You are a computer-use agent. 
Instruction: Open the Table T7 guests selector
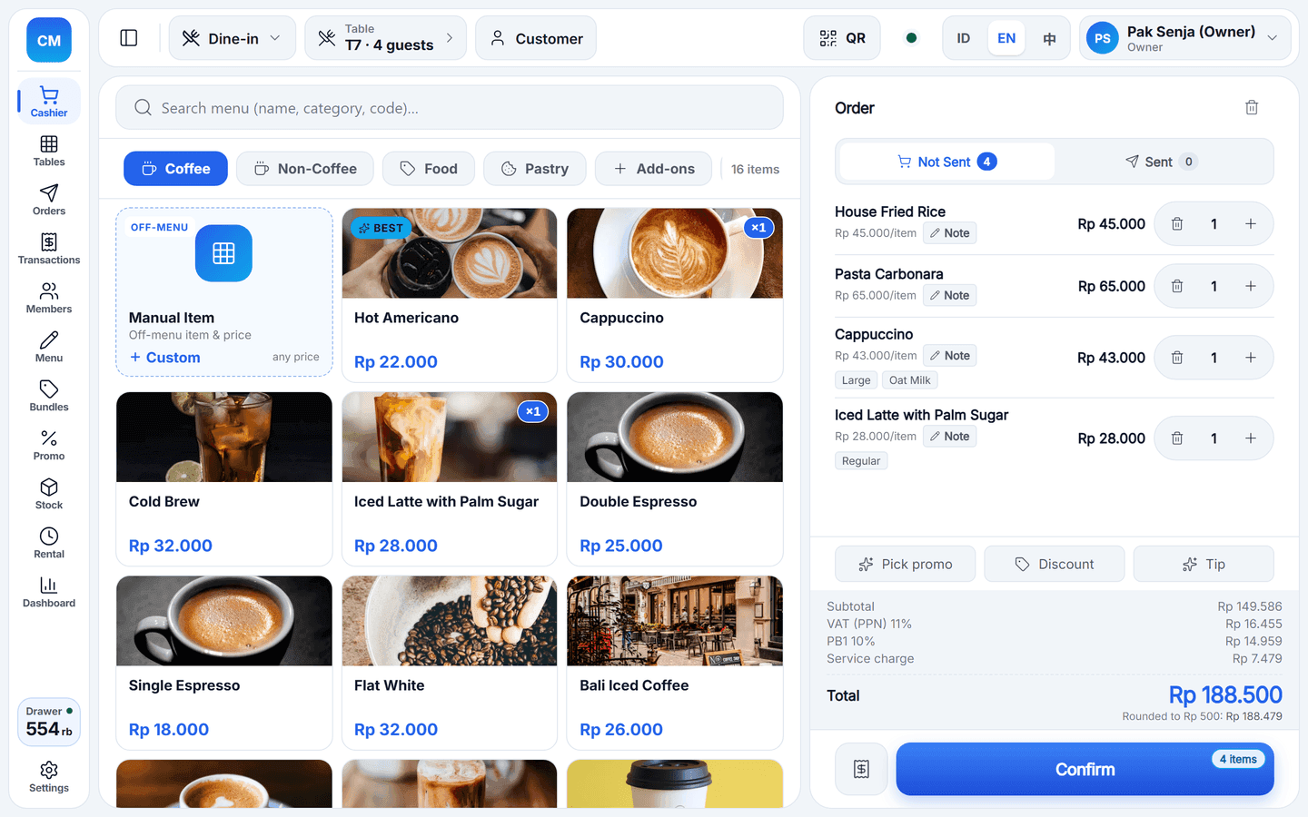386,38
